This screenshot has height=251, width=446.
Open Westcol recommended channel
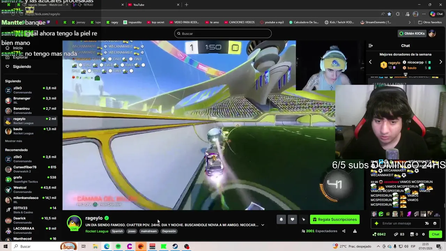[x=31, y=190]
